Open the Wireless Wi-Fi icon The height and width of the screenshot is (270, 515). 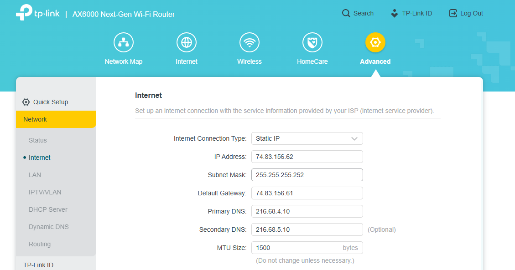pos(250,42)
